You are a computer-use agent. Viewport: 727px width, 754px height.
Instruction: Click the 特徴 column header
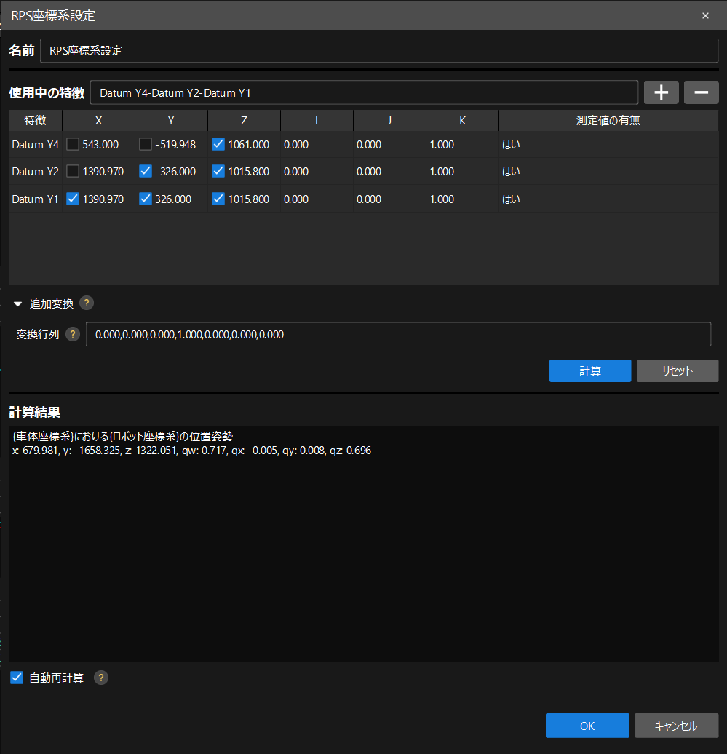click(x=35, y=120)
